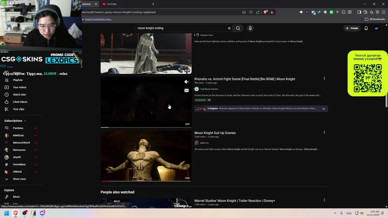Viewport: 388px width, 218px height.
Task: Open the Brave Wallet icon
Action: [365, 12]
